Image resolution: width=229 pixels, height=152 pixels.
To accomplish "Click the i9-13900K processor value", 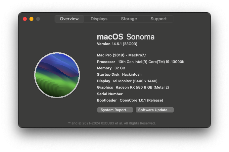I will (x=151, y=62).
